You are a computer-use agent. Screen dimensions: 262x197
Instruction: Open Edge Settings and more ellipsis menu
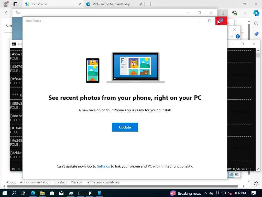click(245, 13)
